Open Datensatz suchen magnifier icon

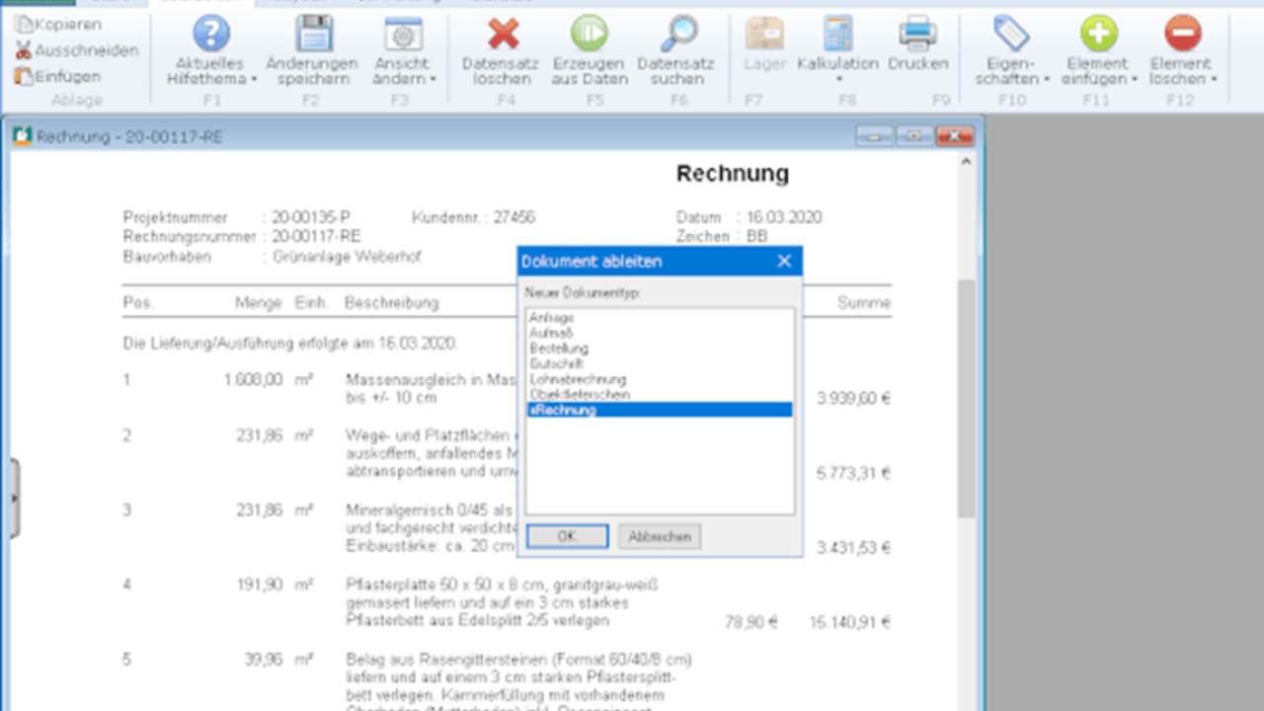pyautogui.click(x=678, y=34)
